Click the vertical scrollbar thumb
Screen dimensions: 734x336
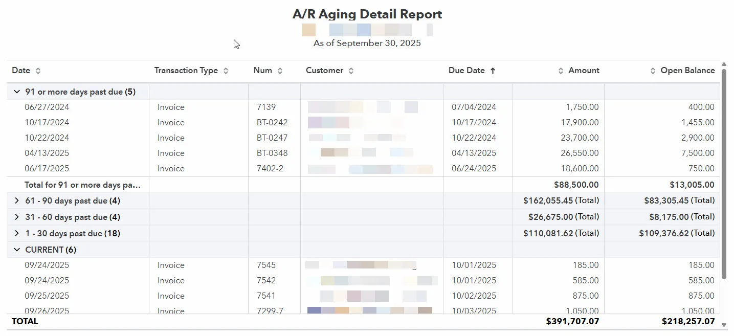click(724, 174)
